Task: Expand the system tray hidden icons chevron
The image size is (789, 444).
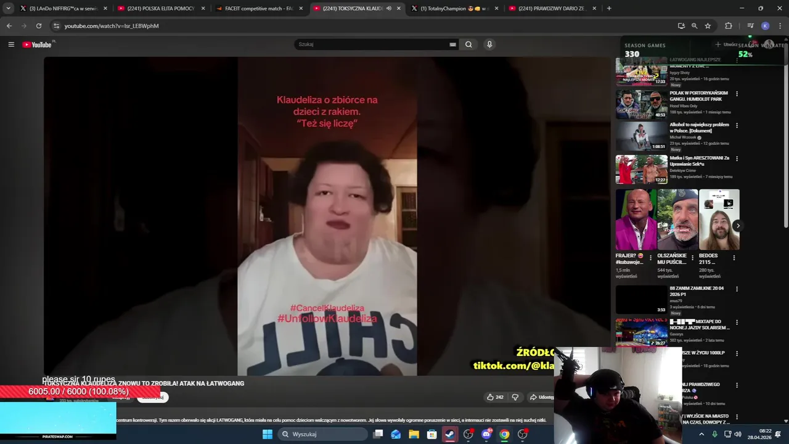Action: point(701,434)
